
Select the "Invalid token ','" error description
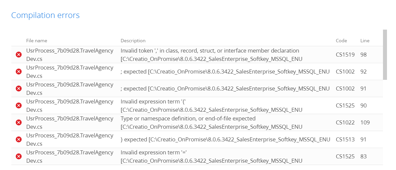[x=210, y=51]
